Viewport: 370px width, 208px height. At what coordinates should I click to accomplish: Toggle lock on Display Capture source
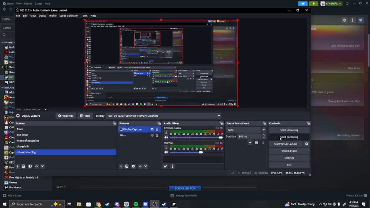(157, 129)
